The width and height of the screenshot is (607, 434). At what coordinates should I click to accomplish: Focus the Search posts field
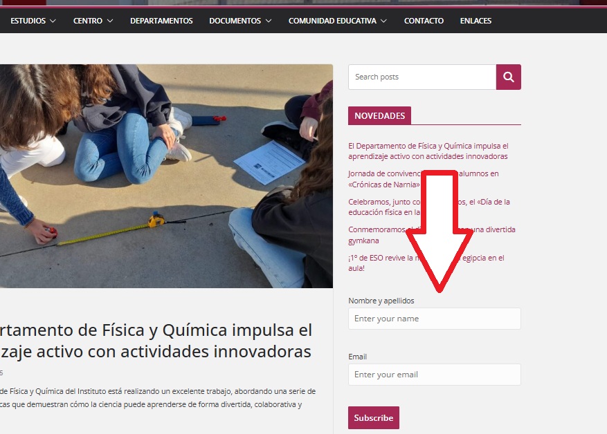coord(422,77)
